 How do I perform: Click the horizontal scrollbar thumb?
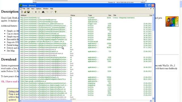coord(47,101)
